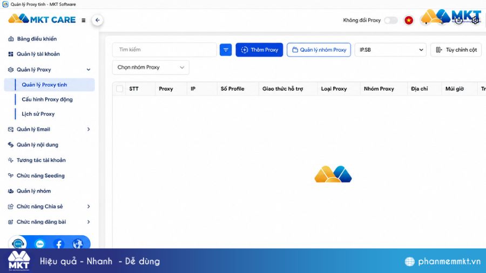Image resolution: width=486 pixels, height=273 pixels.
Task: Click the Quản lý tài khoản grid icon
Action: pos(11,54)
